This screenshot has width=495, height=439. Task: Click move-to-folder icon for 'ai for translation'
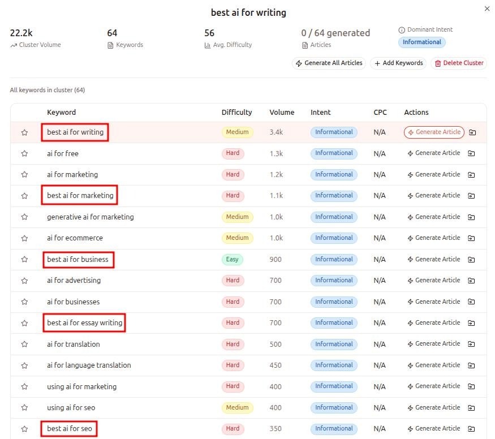tap(471, 344)
